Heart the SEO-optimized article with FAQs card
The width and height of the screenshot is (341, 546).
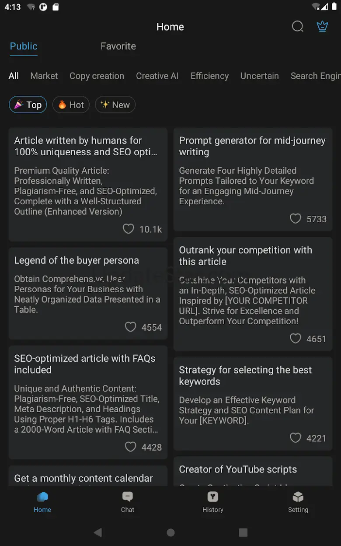click(x=131, y=447)
